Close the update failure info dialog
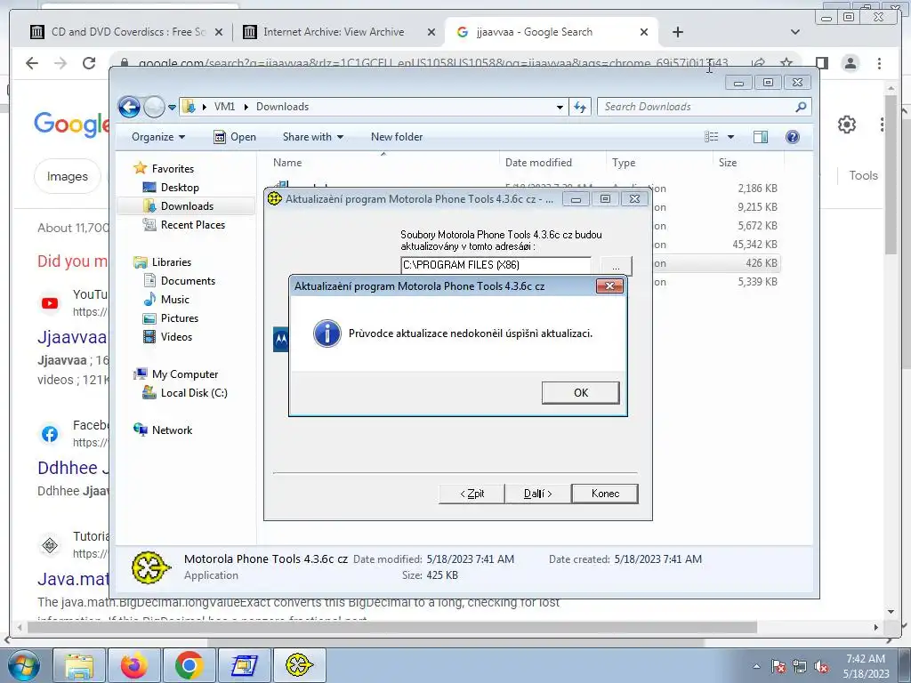The image size is (911, 683). coord(609,285)
